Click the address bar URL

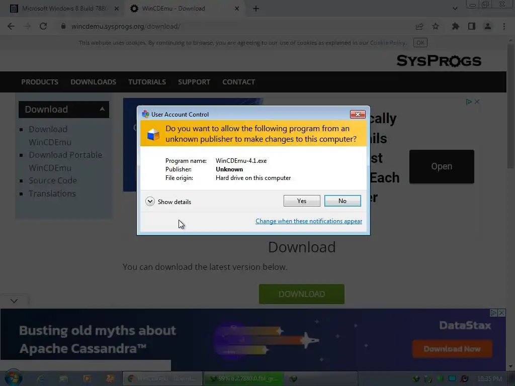[126, 26]
